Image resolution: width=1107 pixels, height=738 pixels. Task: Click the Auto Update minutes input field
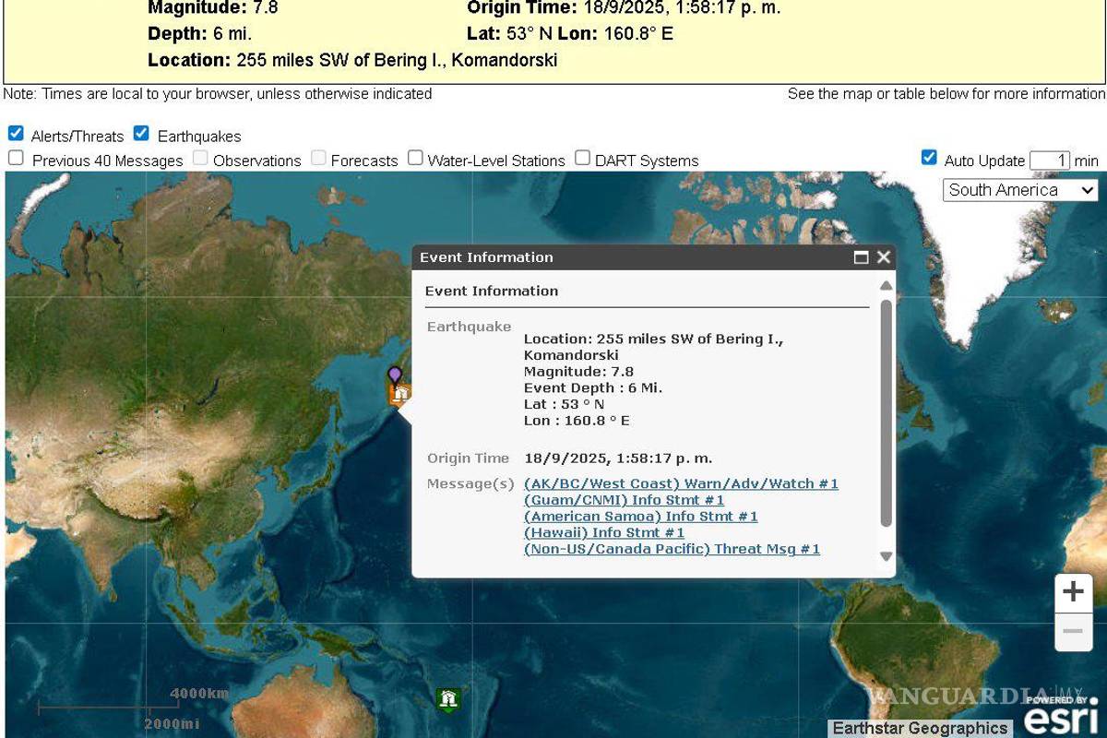point(1048,158)
